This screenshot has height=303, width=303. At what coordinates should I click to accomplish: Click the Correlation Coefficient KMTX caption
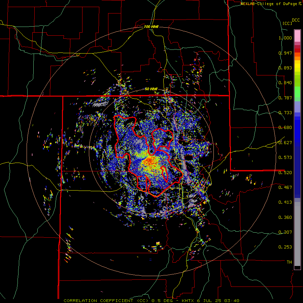coord(151,301)
